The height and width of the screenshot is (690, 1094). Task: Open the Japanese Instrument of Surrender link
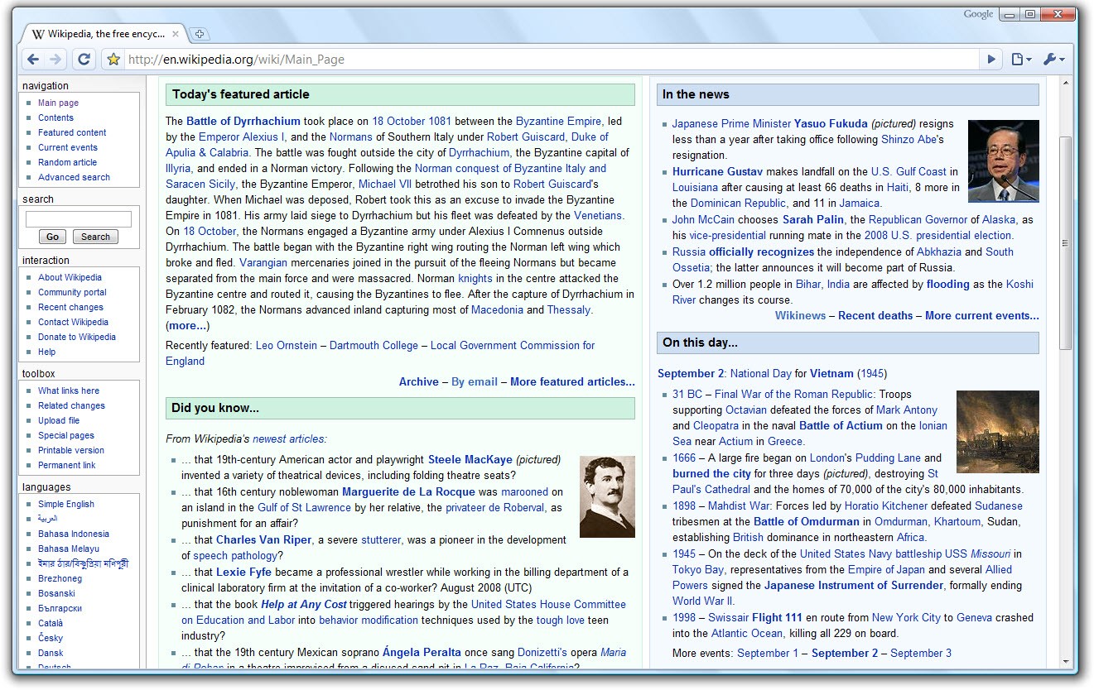854,585
